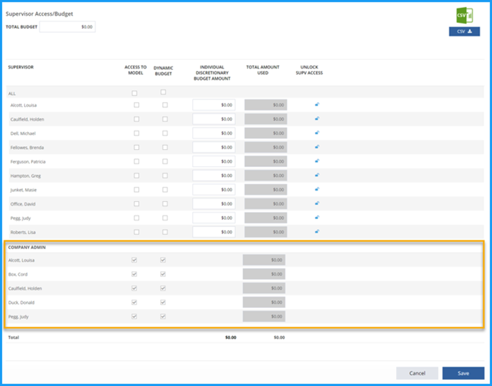Select the name Ferguson, Patricia
The width and height of the screenshot is (492, 386).
(x=28, y=162)
